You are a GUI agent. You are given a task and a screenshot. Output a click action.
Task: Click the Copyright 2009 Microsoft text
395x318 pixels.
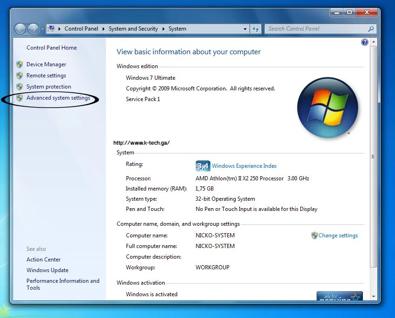click(x=201, y=89)
